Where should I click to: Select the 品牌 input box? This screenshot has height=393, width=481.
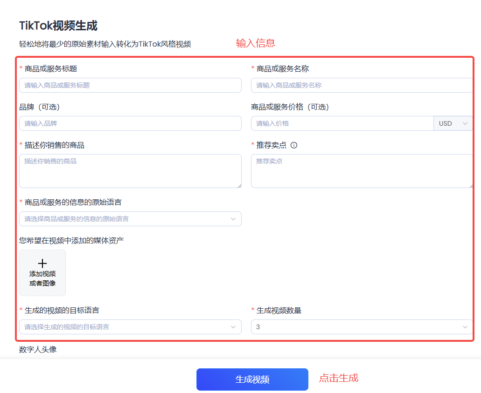coord(130,123)
